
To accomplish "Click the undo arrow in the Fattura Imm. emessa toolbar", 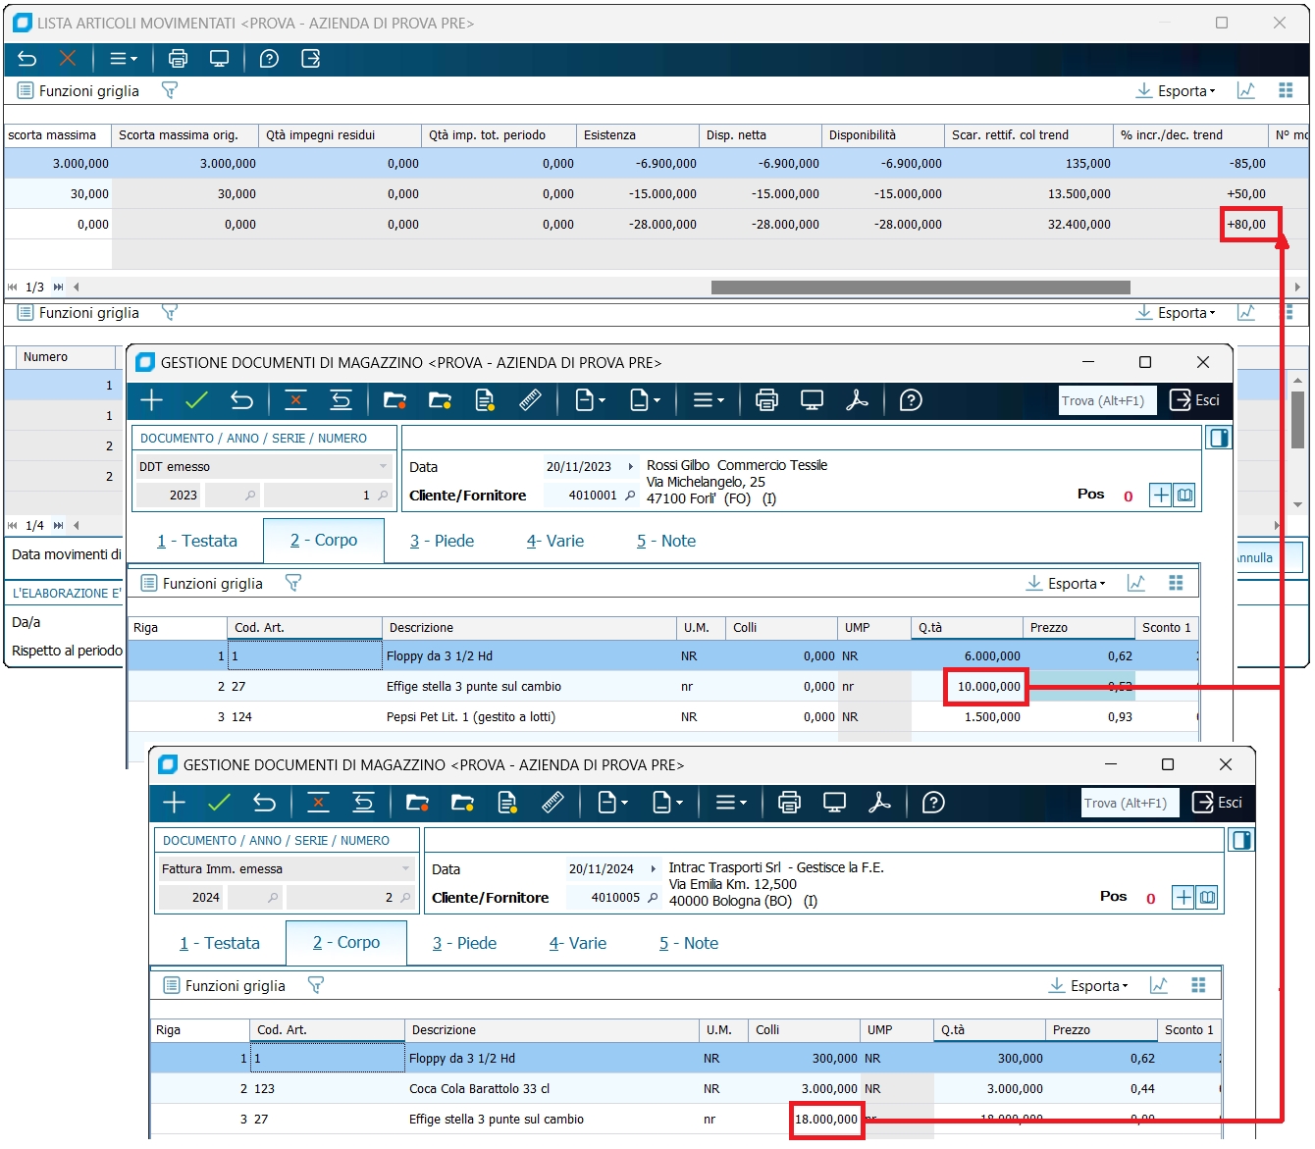I will 264,803.
